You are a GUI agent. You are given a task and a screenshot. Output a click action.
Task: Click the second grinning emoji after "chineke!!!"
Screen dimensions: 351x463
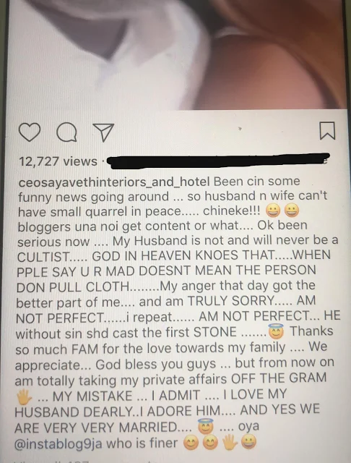(292, 211)
